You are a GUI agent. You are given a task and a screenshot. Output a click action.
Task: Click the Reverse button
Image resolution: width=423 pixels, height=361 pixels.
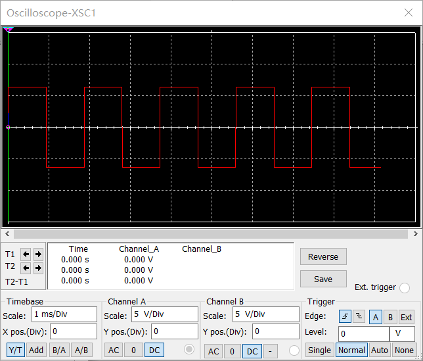[x=323, y=256]
